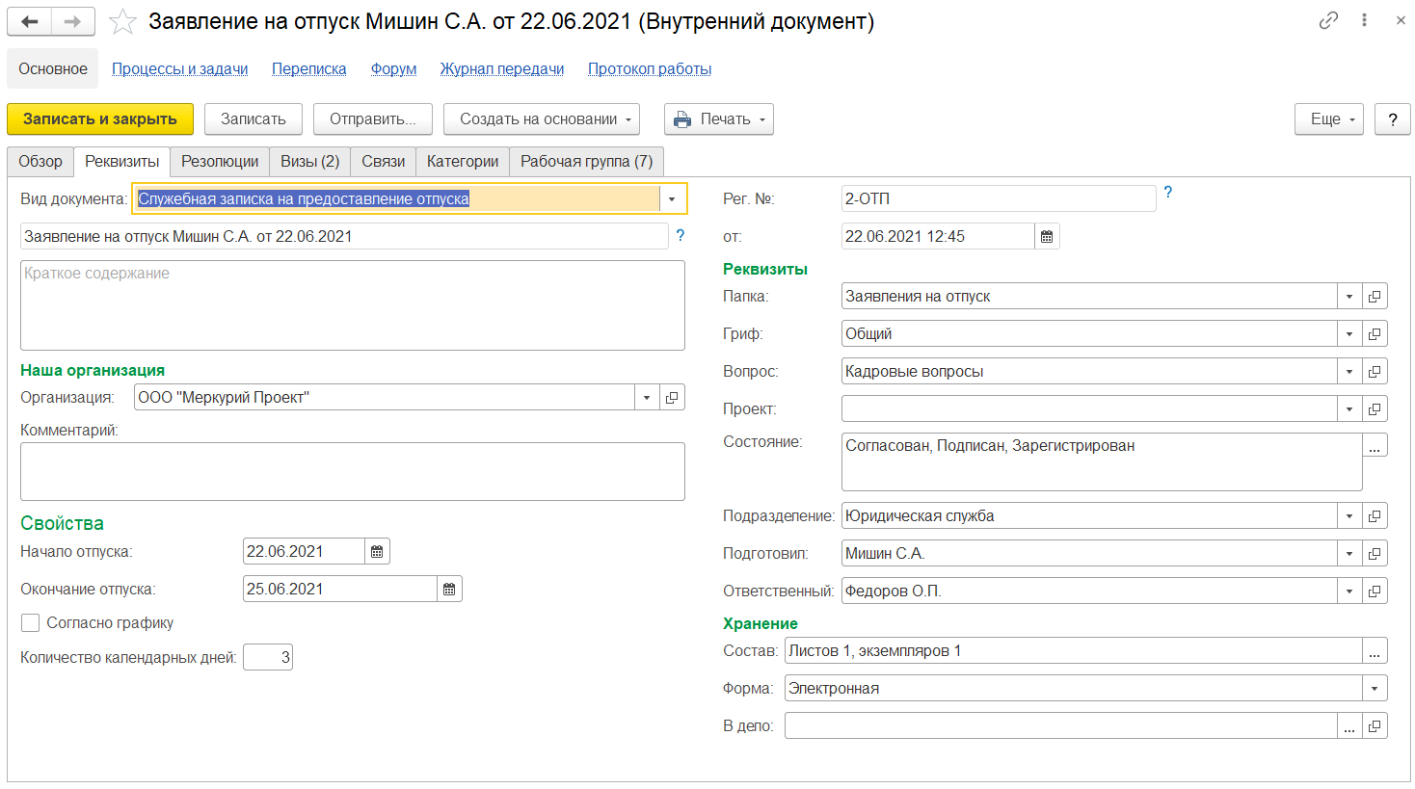Toggle the Согласно графику checkbox
Screen dimensions: 1415x789
(x=31, y=623)
